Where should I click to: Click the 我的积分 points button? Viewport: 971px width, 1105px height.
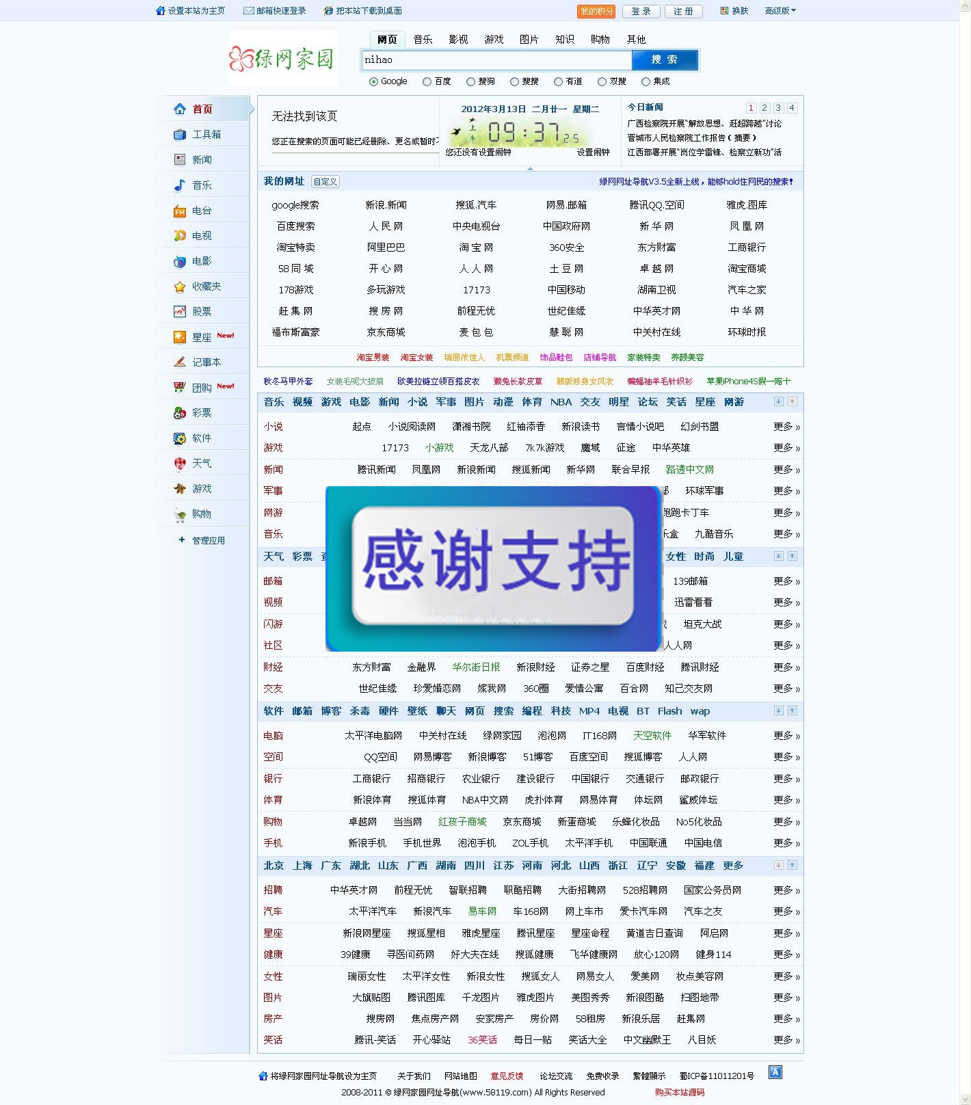(597, 12)
